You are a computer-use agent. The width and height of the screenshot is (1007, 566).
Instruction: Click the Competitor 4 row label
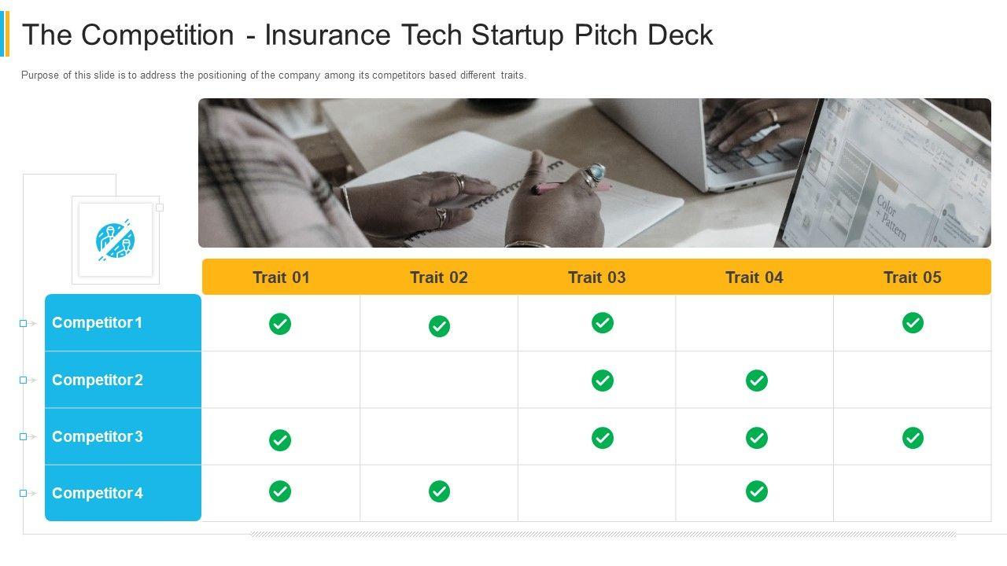pos(98,493)
